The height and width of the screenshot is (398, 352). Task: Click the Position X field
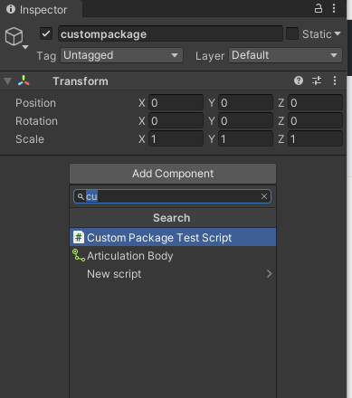[176, 103]
